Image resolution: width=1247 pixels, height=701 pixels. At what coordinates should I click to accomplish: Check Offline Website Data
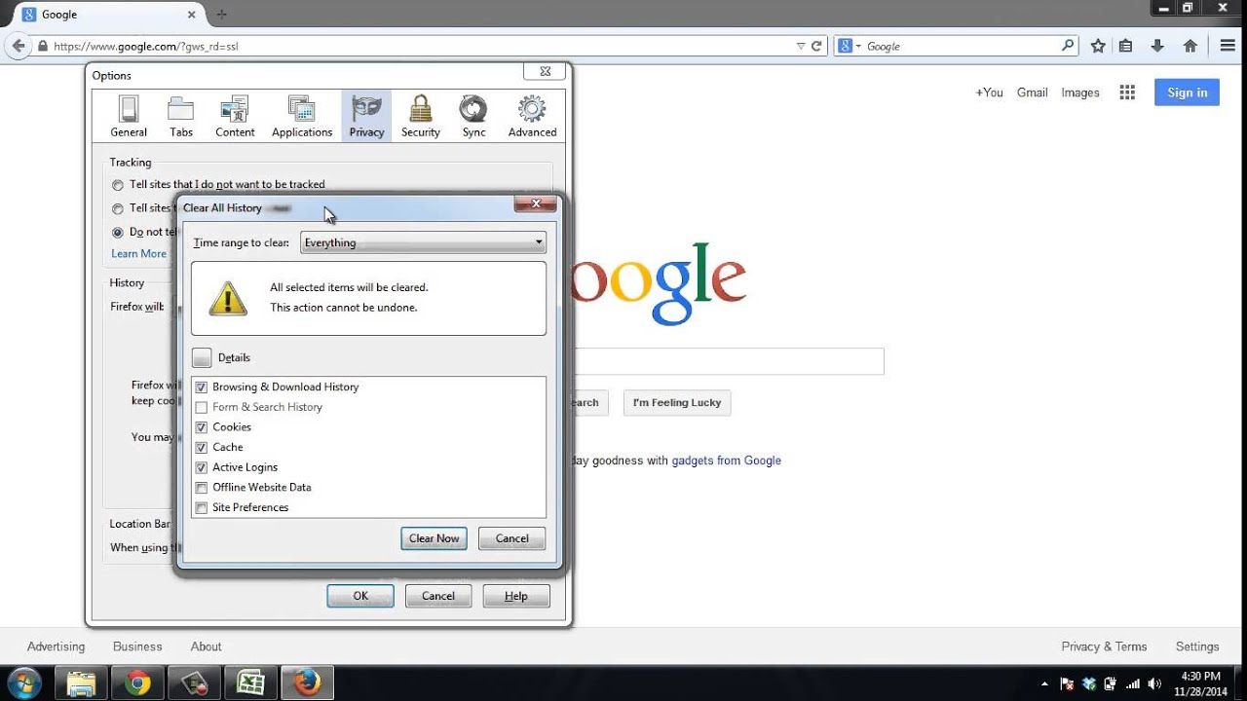pyautogui.click(x=202, y=488)
